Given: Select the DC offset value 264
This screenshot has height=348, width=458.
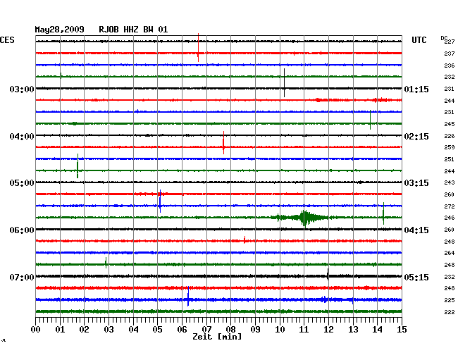Looking at the screenshot, I should coord(450,253).
